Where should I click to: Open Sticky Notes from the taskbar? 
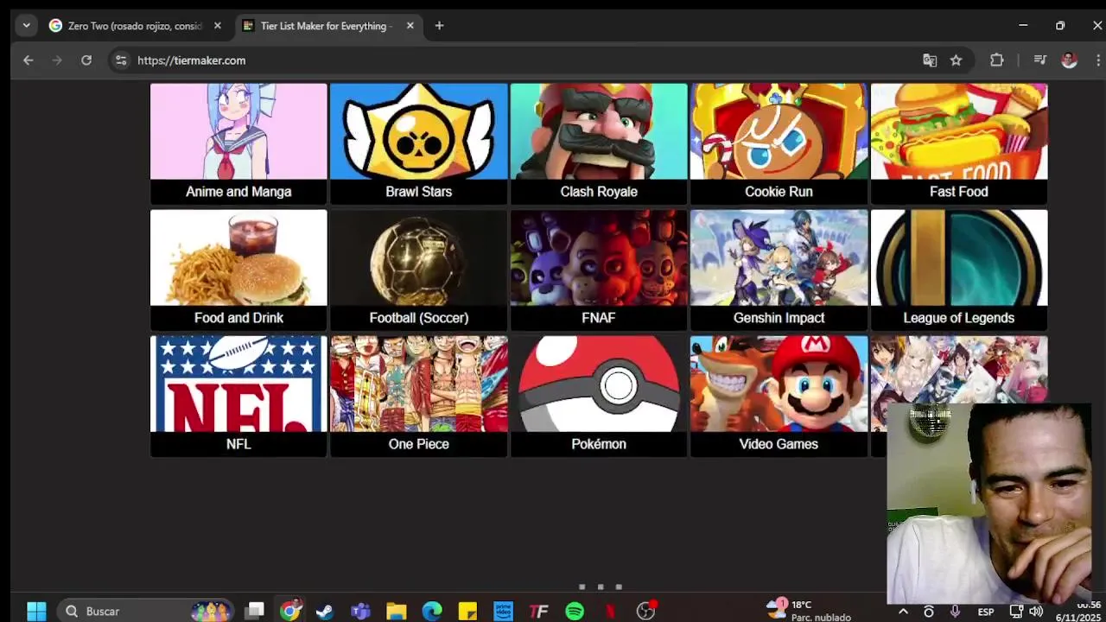tap(467, 612)
